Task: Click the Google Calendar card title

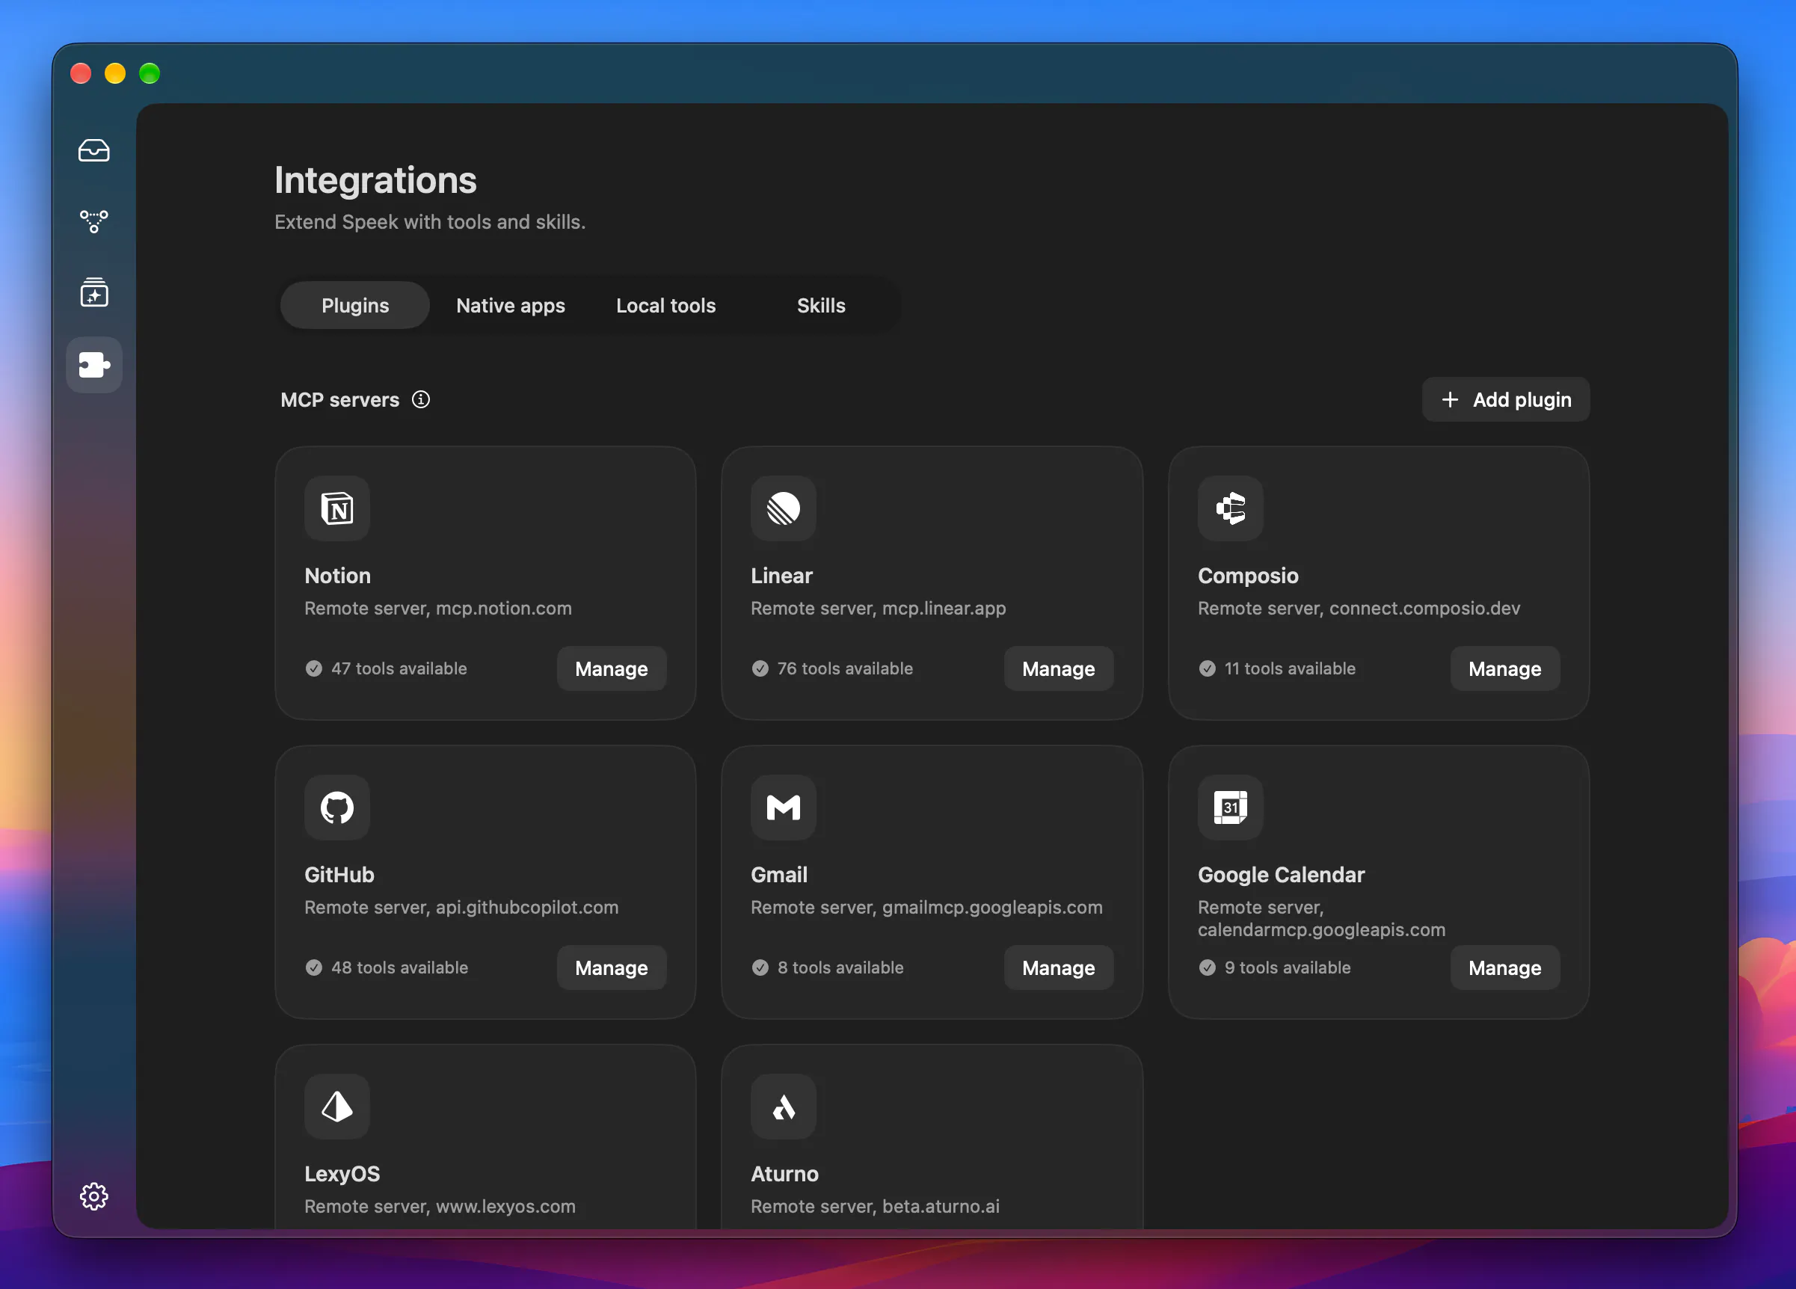Action: pyautogui.click(x=1282, y=875)
